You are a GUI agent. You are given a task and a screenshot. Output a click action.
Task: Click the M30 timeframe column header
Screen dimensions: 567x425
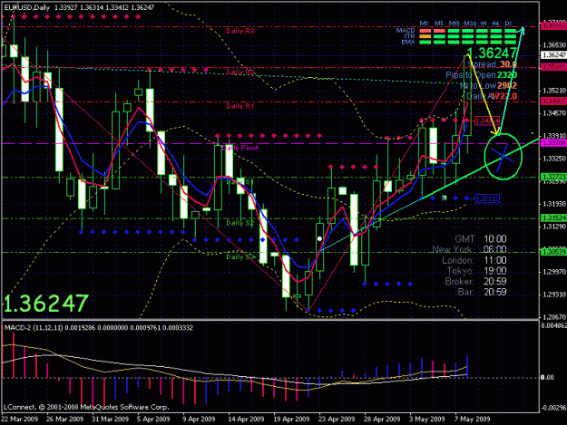point(470,24)
